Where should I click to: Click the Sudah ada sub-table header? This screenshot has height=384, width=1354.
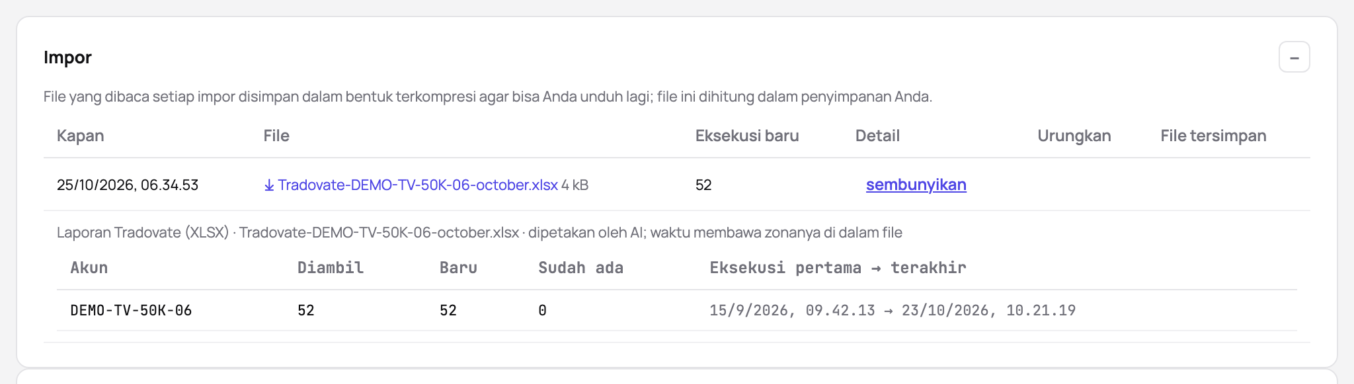pos(580,268)
